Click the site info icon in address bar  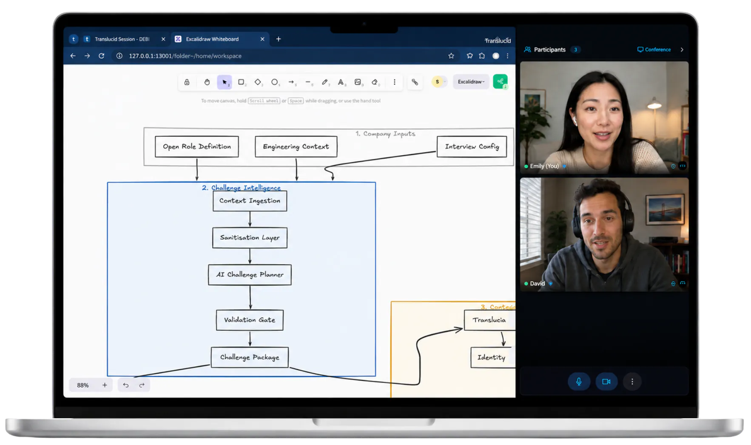point(119,56)
